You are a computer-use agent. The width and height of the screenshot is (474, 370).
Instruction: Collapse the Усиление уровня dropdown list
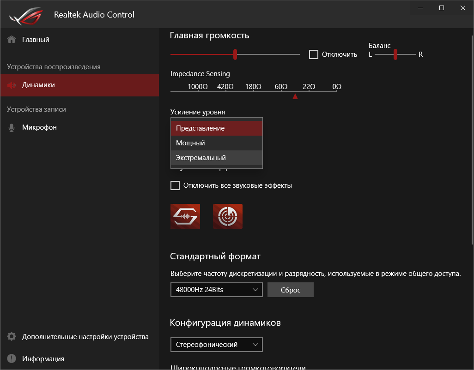click(216, 128)
